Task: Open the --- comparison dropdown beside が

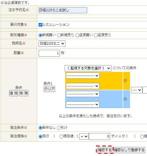Action: [x=136, y=90]
